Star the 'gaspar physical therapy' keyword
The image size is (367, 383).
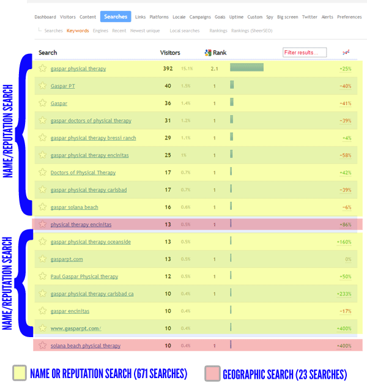(x=42, y=68)
